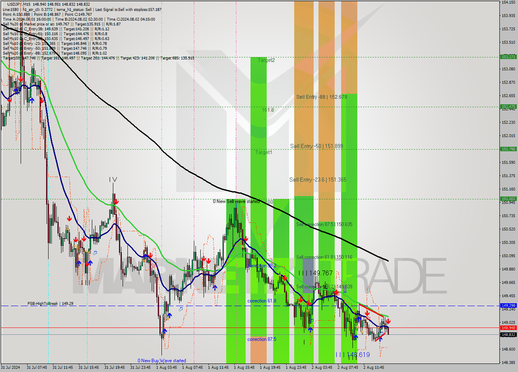Click the '0 New Buy Wave started' annotation
The image size is (518, 372).
pos(162,361)
